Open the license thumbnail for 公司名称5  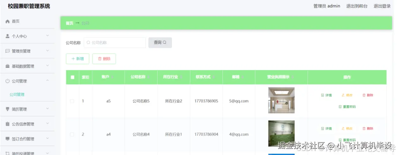tap(281, 100)
